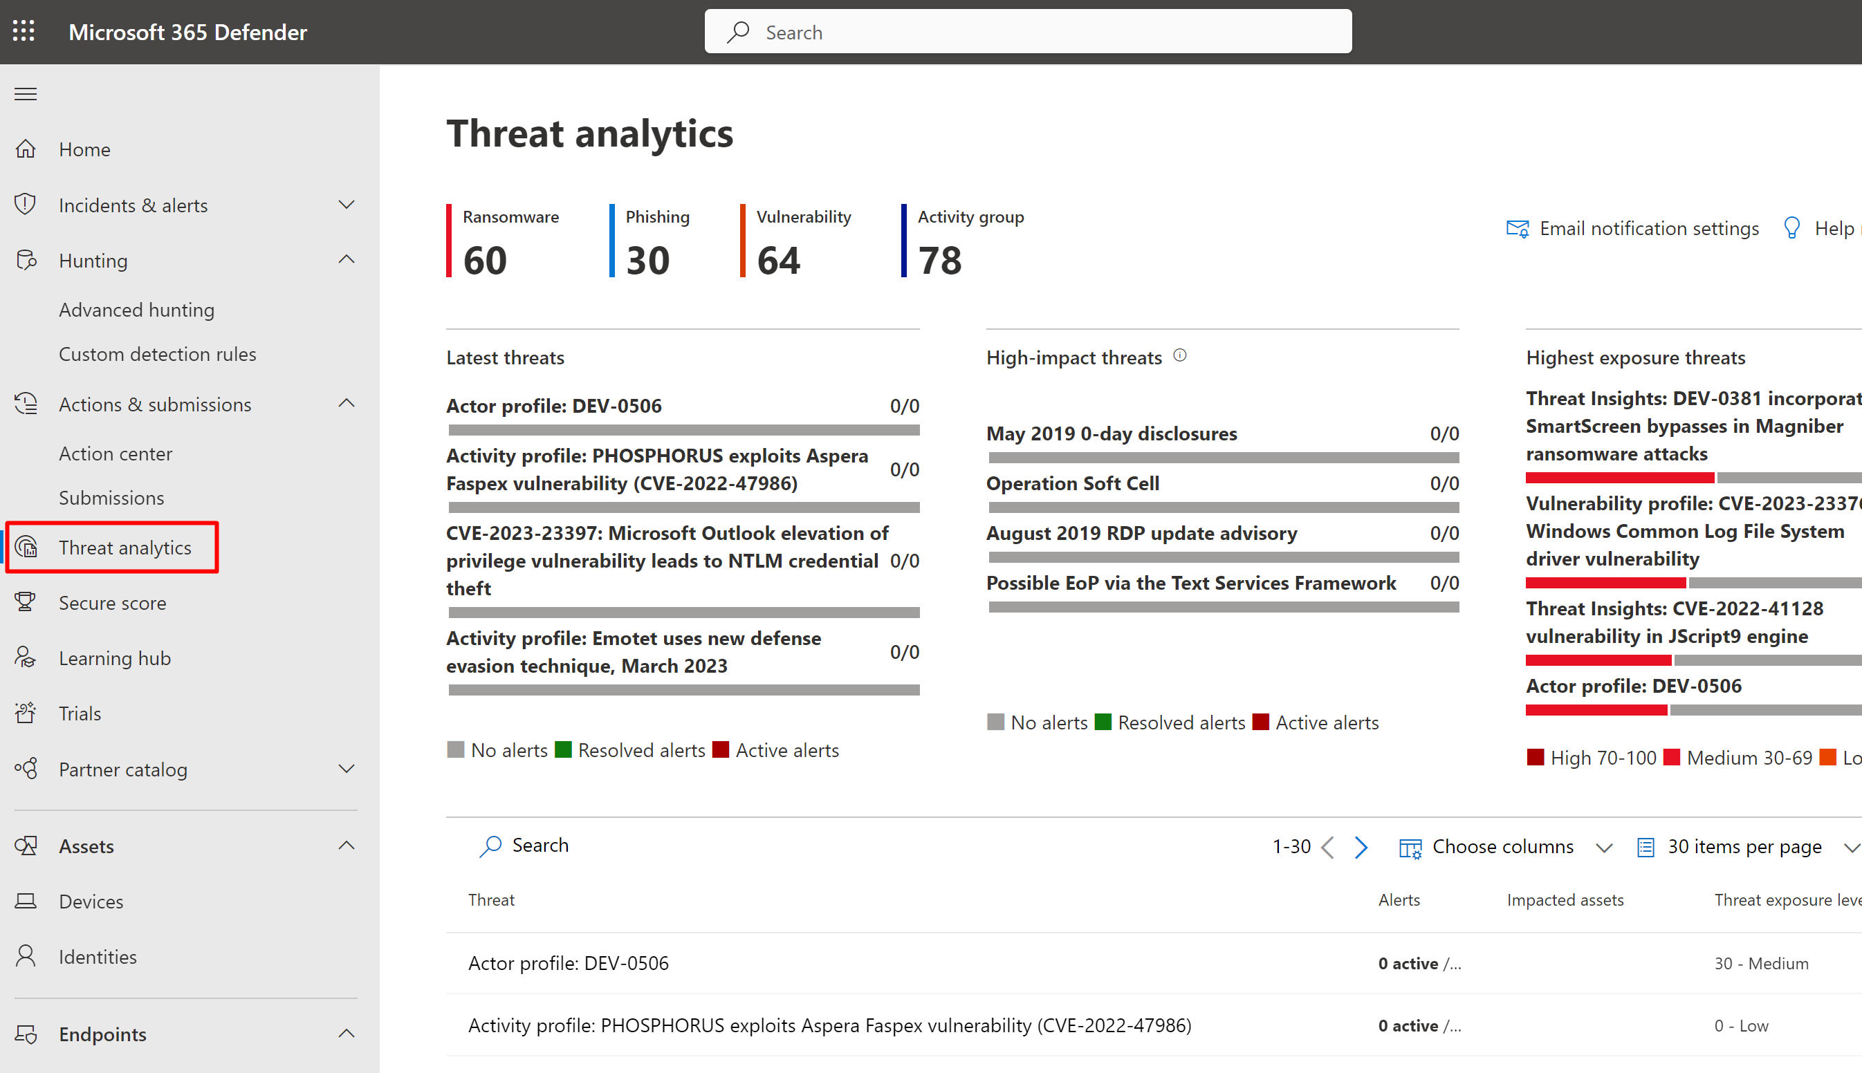Expand the Partner catalog section
Image resolution: width=1862 pixels, height=1073 pixels.
pyautogui.click(x=347, y=769)
